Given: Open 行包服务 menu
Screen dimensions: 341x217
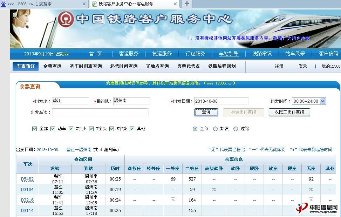Looking at the screenshot, I should 195,54.
